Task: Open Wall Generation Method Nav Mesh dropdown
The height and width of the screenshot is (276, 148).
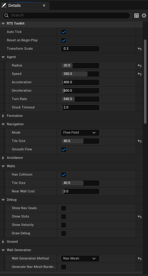Action: click(80, 259)
